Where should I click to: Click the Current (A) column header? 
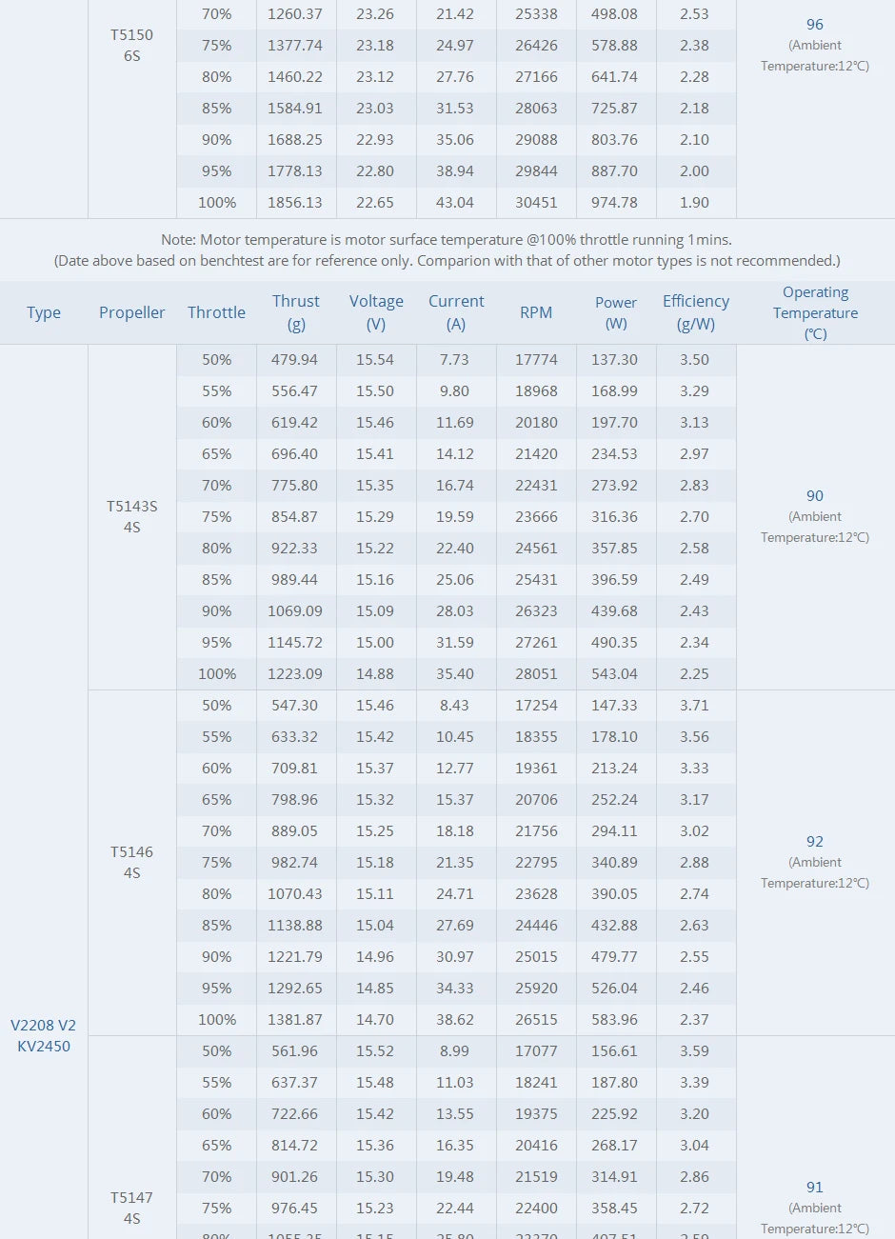(456, 312)
